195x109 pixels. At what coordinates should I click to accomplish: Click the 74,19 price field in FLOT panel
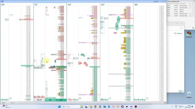coord(39,100)
